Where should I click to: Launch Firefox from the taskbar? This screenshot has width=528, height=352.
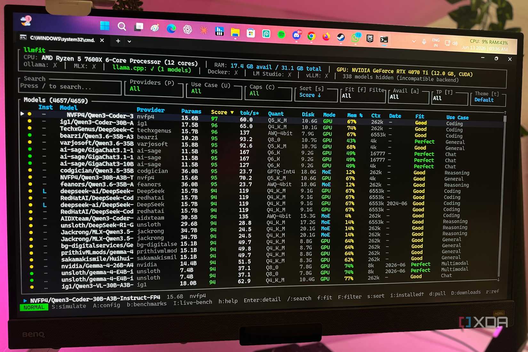point(326,37)
